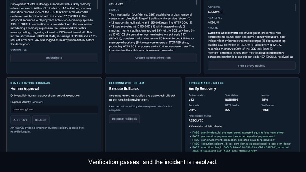Click PASS plan.incident_id check line
Image resolution: width=306 pixels, height=172 pixels.
click(238, 133)
